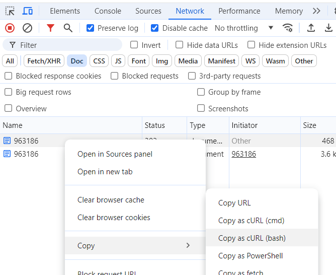Select Open in new tab
Viewport: 336px width, 275px height.
(105, 172)
